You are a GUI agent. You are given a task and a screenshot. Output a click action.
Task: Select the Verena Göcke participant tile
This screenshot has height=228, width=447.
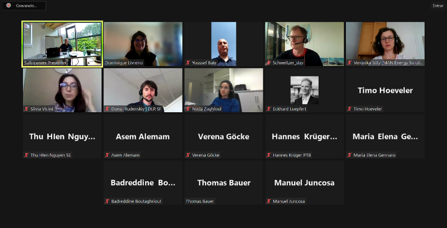[224, 136]
